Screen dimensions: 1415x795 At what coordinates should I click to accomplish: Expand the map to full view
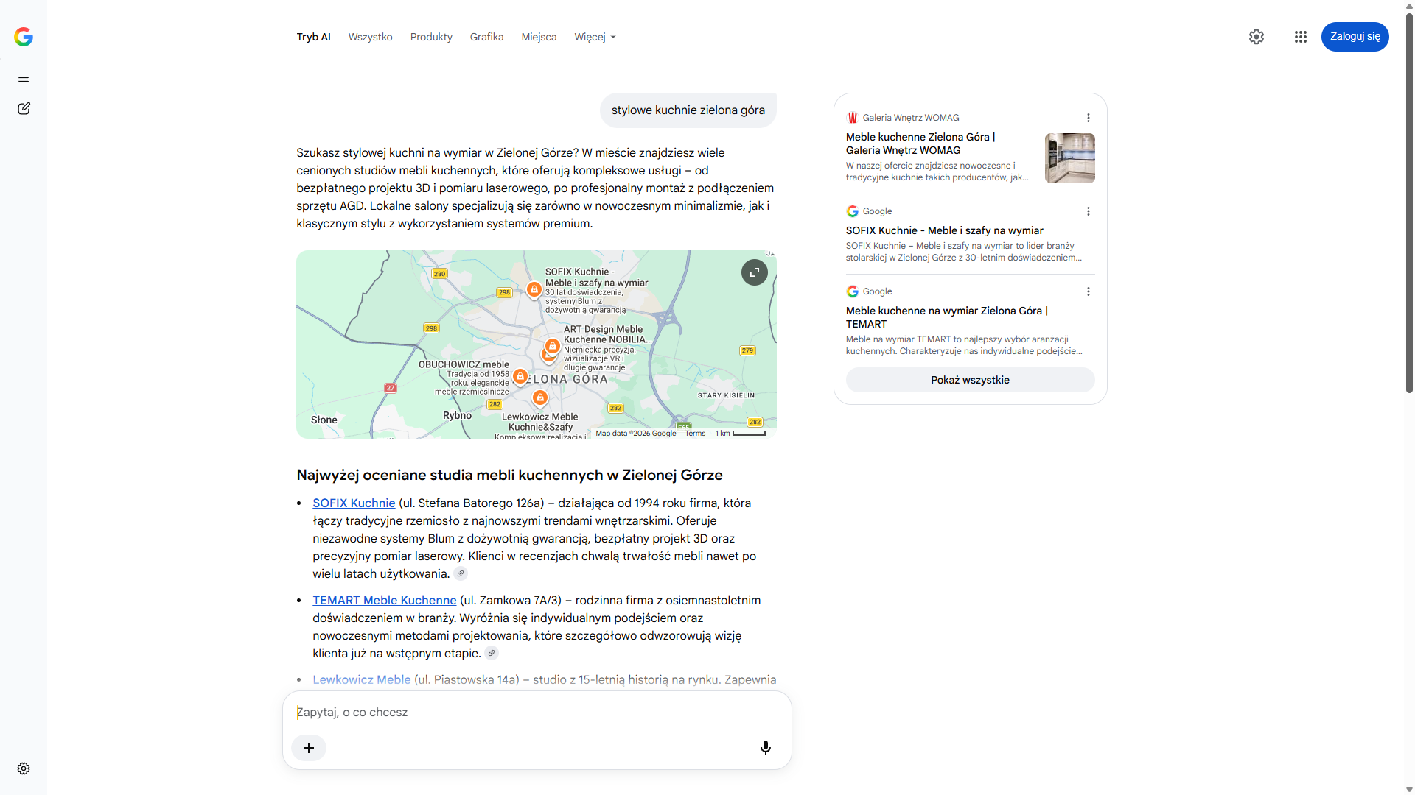(x=755, y=272)
